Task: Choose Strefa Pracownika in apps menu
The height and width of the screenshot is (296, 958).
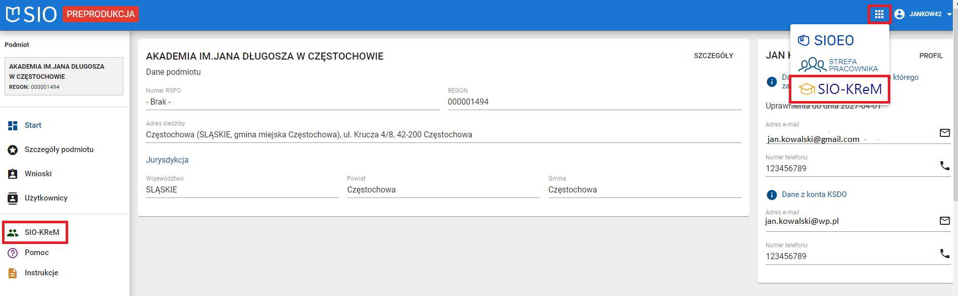Action: 838,65
